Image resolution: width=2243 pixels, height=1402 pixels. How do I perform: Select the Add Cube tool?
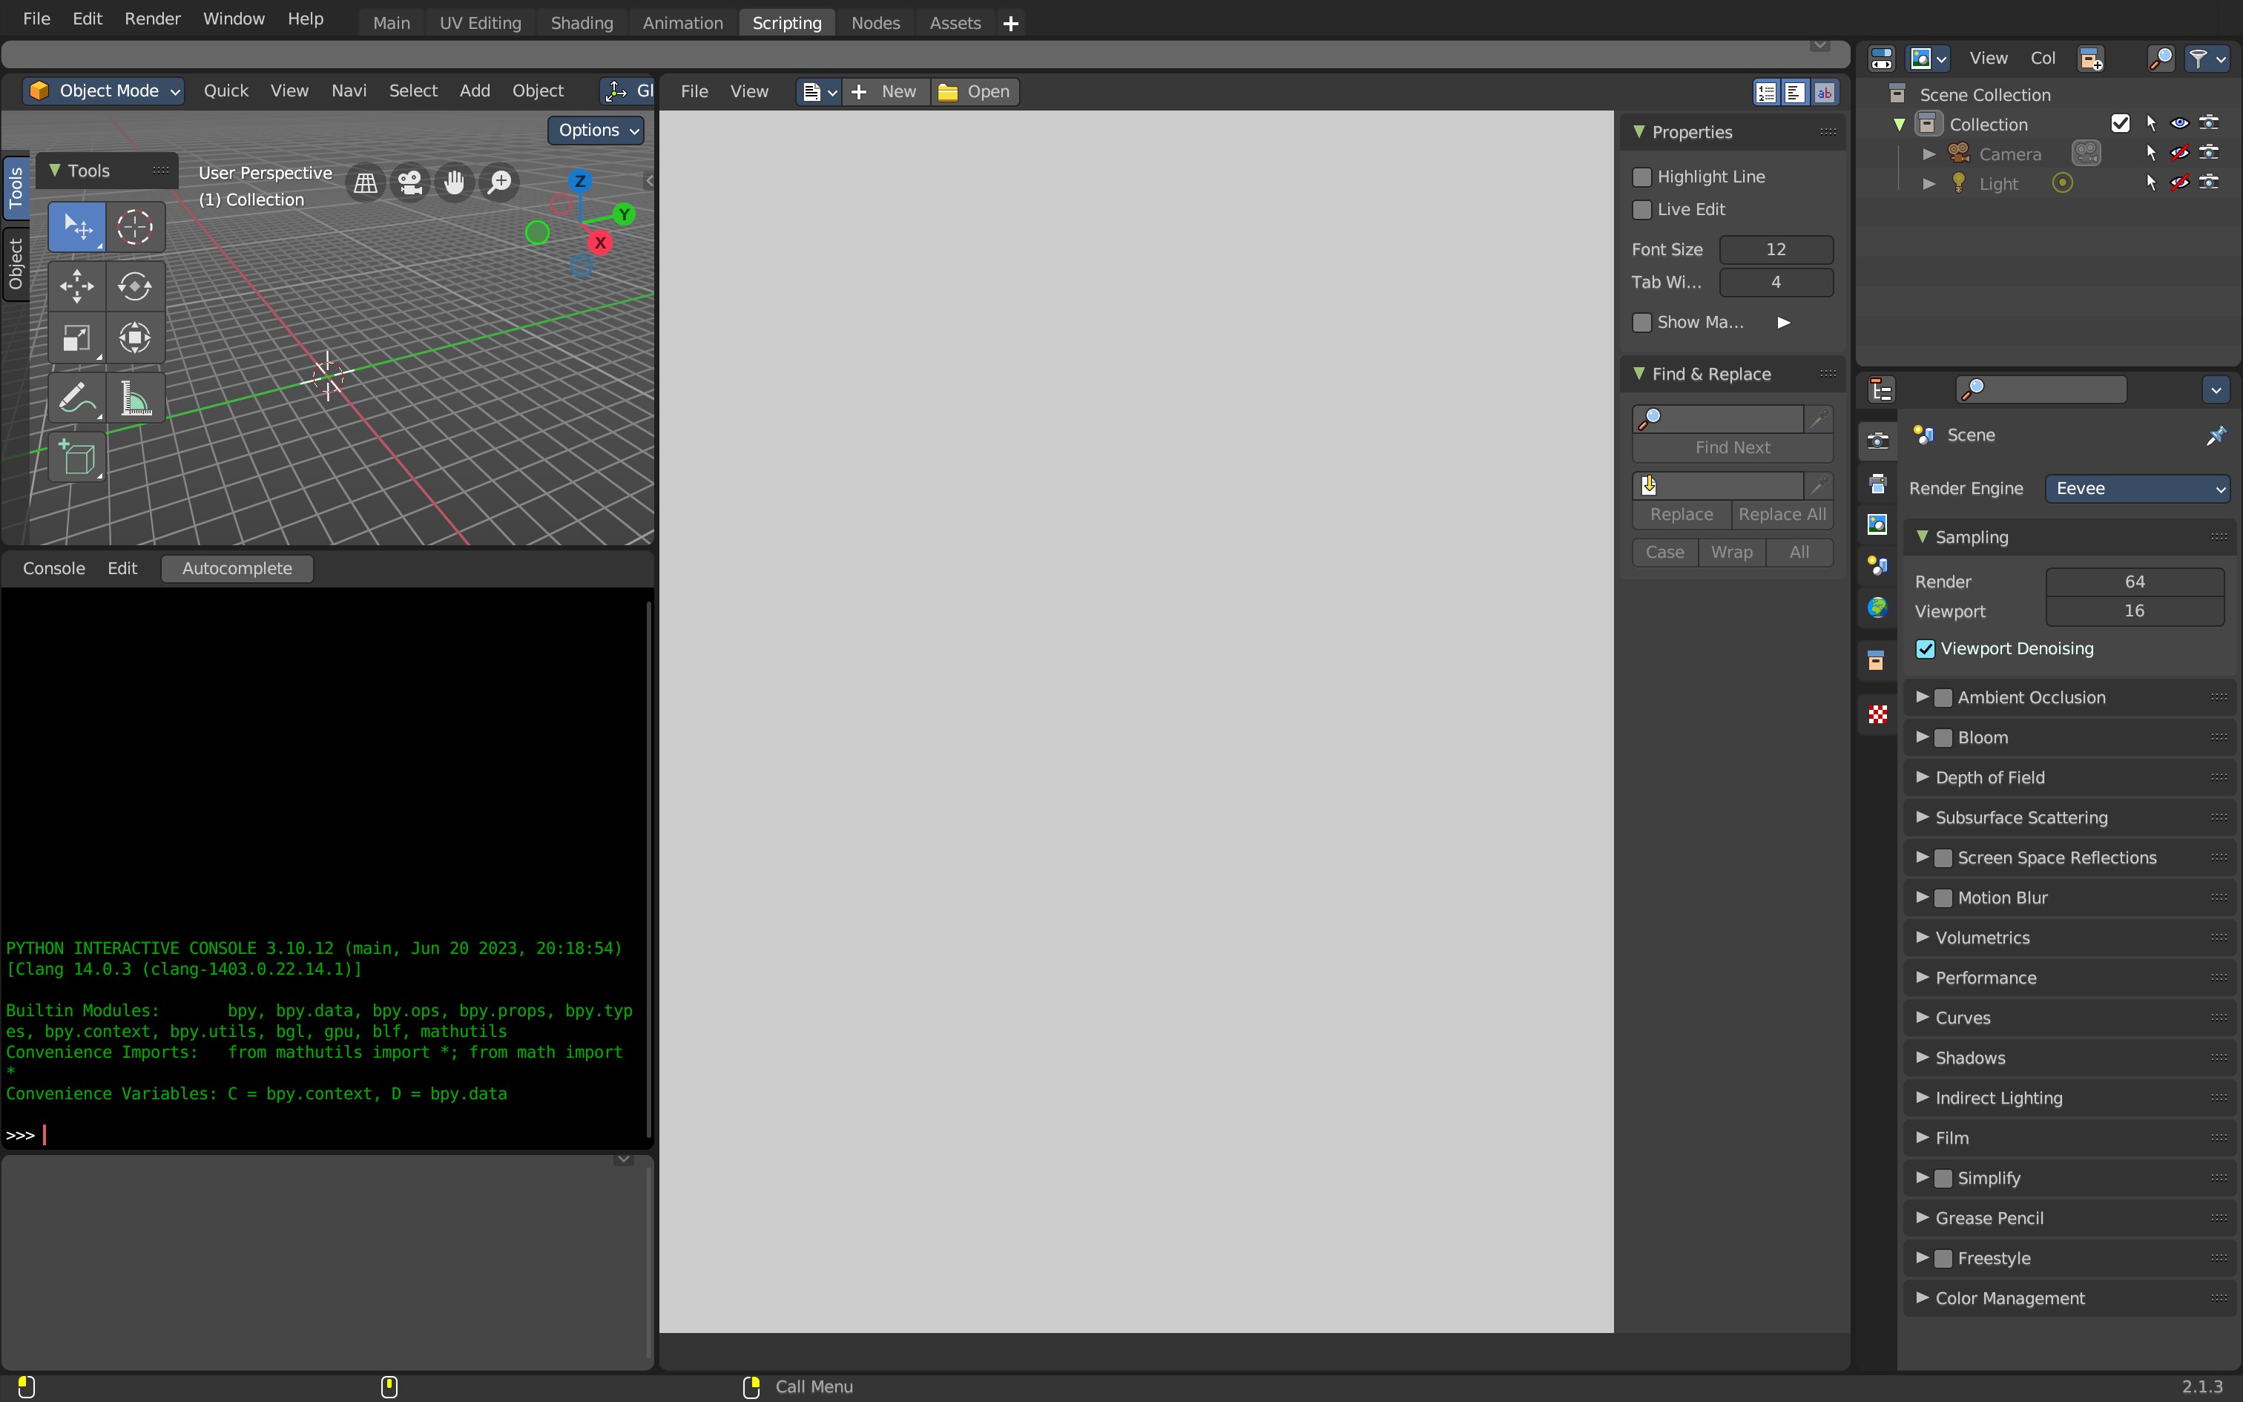click(77, 457)
